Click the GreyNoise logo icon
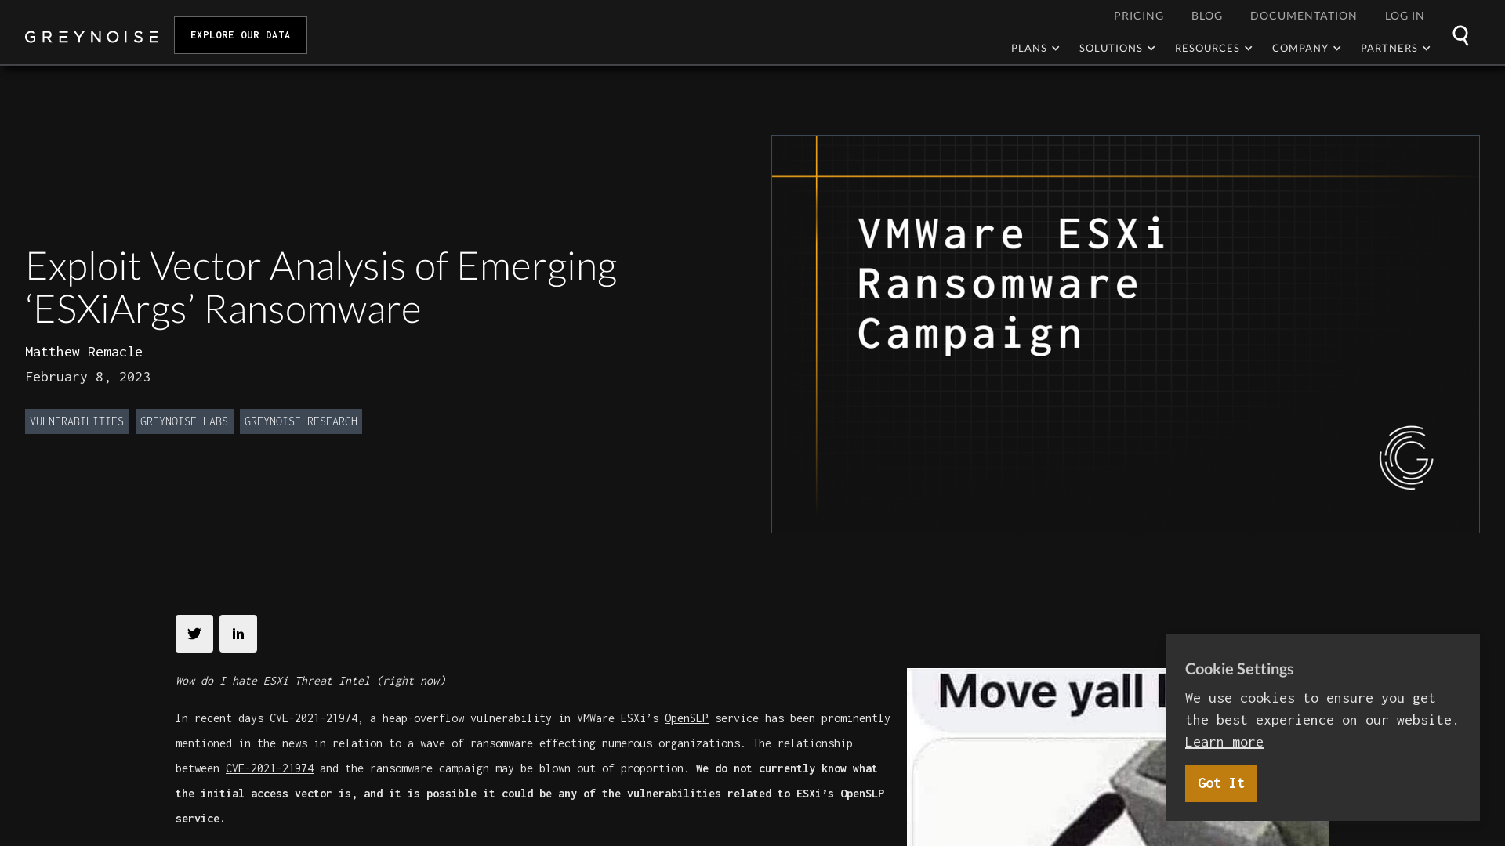Screen dimensions: 1505x846 coord(91,36)
